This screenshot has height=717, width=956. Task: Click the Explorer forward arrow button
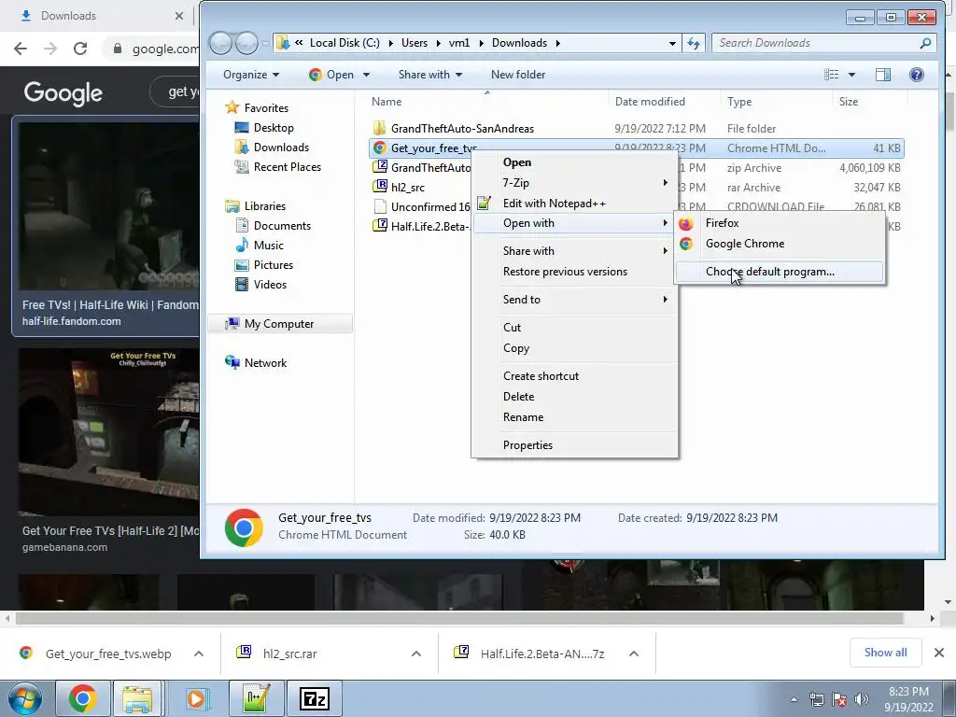(246, 43)
